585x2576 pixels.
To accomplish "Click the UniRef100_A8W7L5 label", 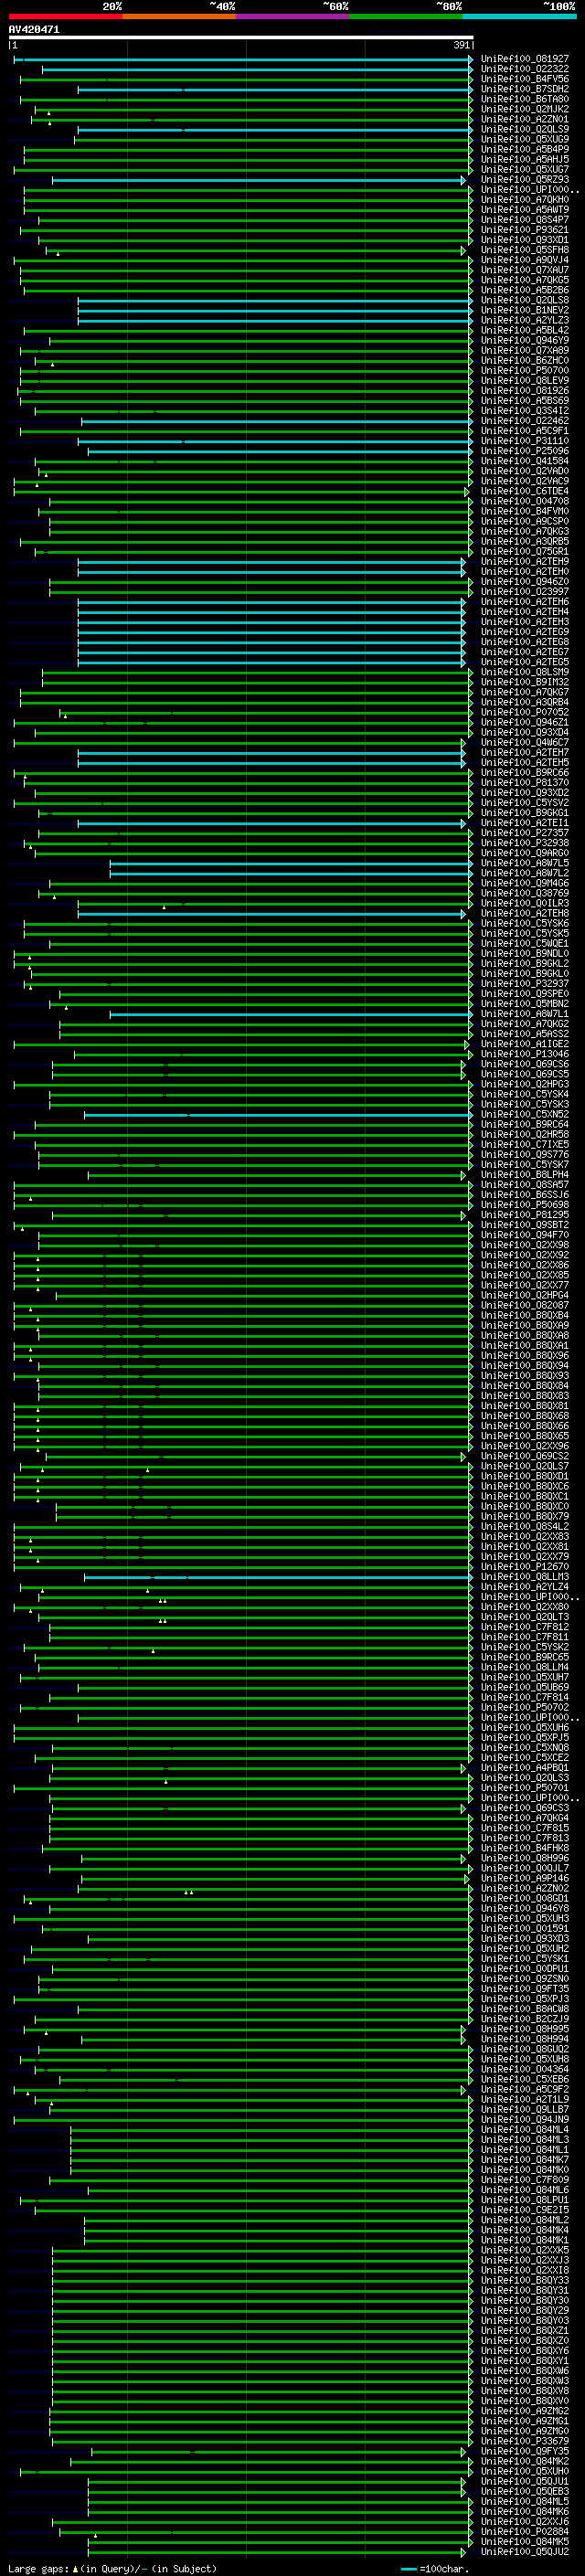I will pos(525,863).
